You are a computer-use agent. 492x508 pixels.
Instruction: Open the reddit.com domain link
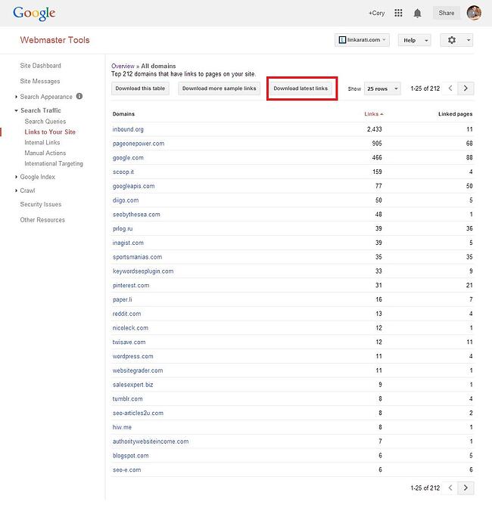pos(127,314)
